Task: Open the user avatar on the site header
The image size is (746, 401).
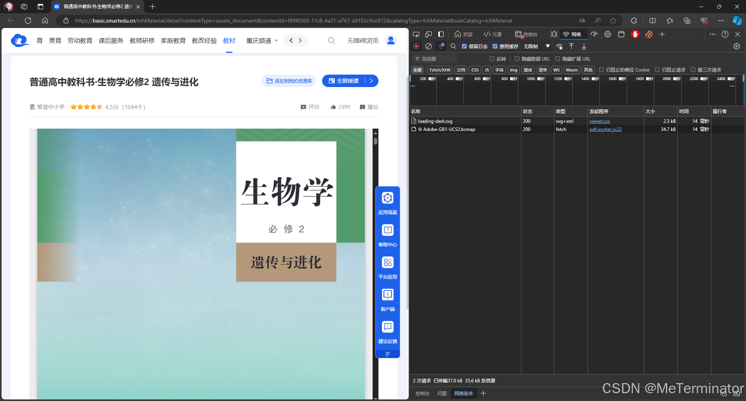Action: point(391,40)
